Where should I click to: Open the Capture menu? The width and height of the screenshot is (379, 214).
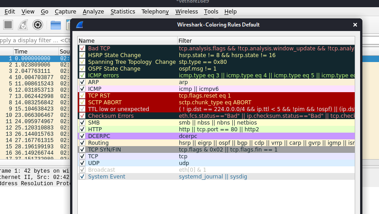tap(65, 12)
